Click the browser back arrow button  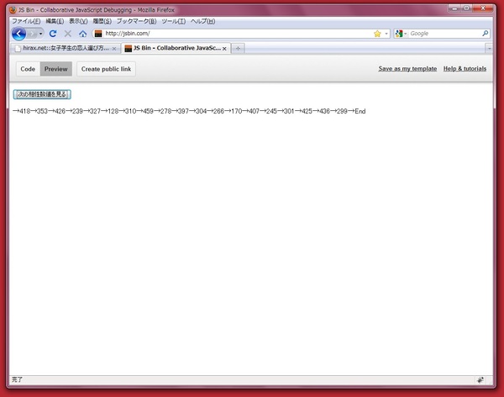(x=19, y=34)
